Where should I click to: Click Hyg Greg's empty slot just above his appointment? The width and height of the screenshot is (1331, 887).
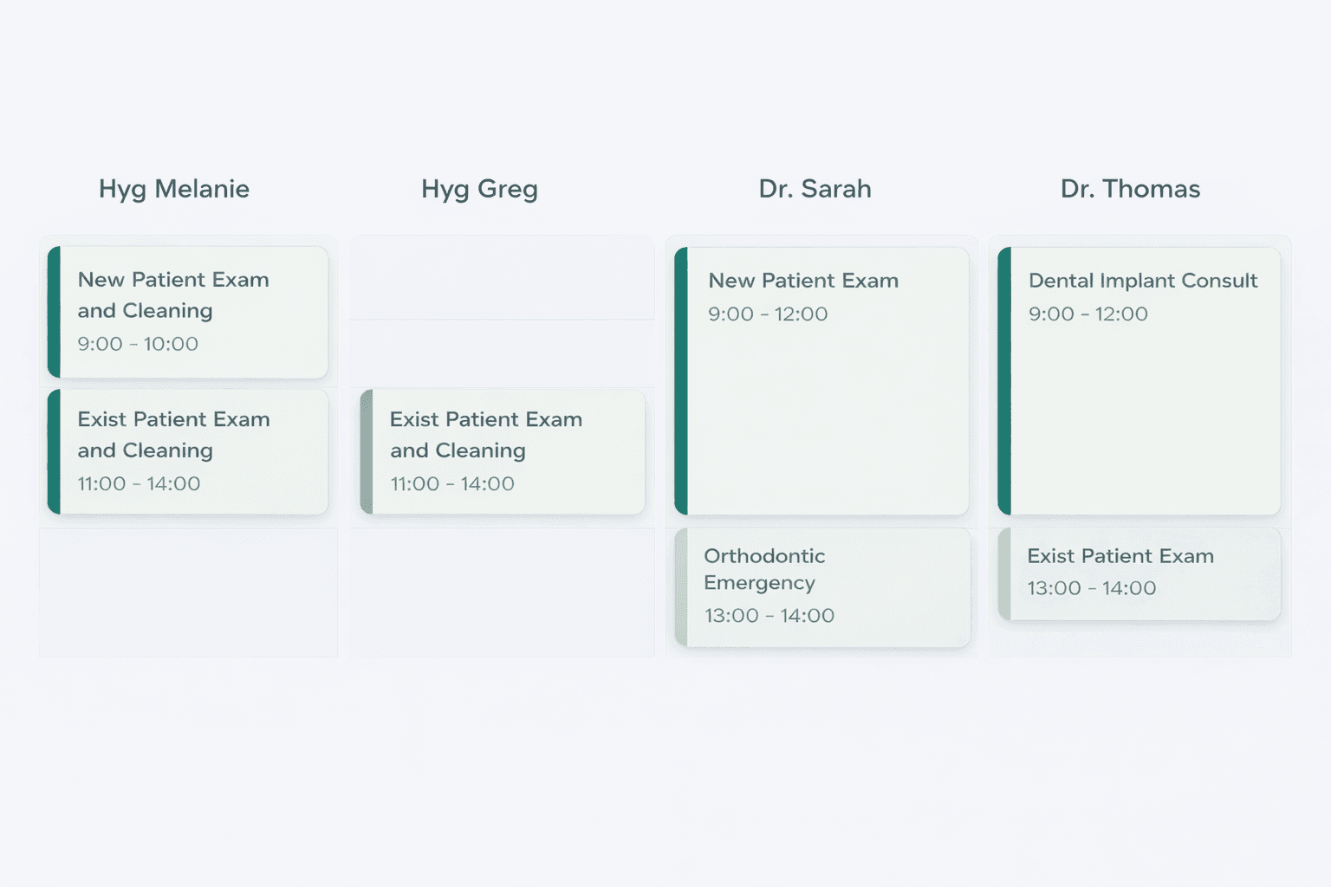pyautogui.click(x=502, y=353)
